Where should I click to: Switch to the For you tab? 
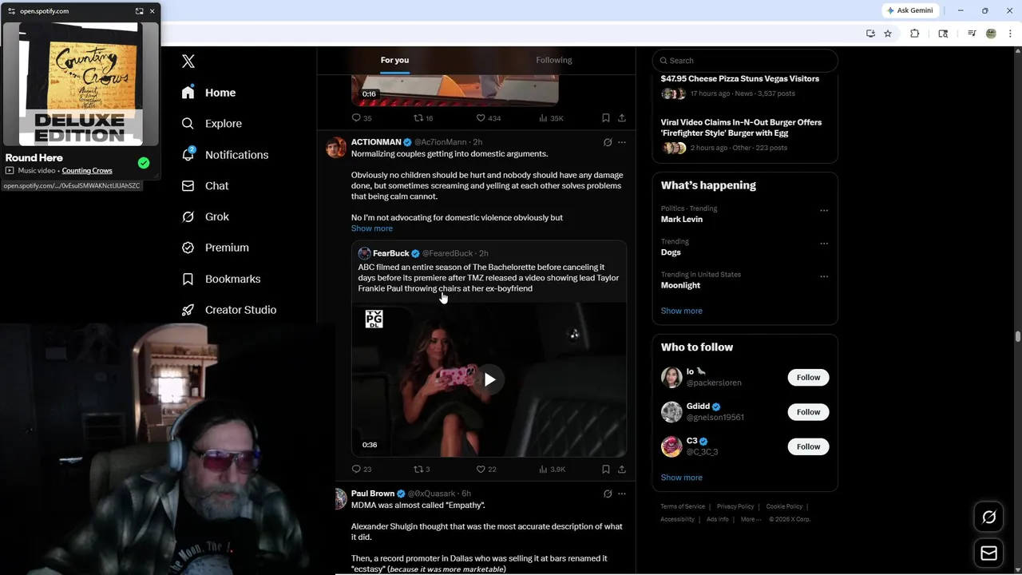394,60
